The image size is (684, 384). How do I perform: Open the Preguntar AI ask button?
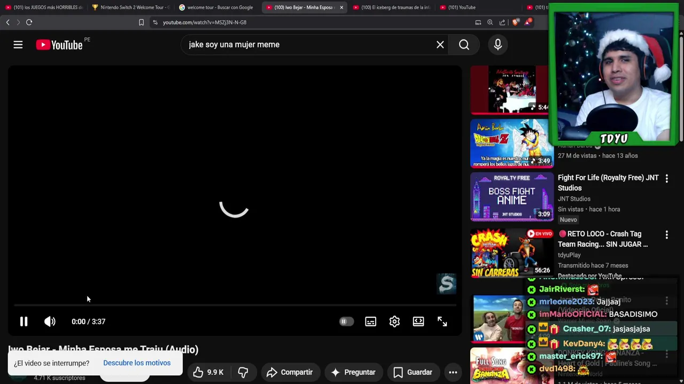click(x=353, y=372)
